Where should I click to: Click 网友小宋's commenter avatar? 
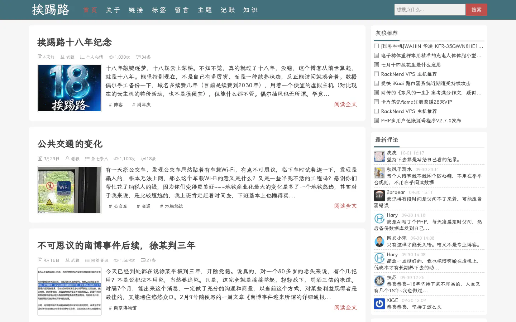(x=379, y=241)
